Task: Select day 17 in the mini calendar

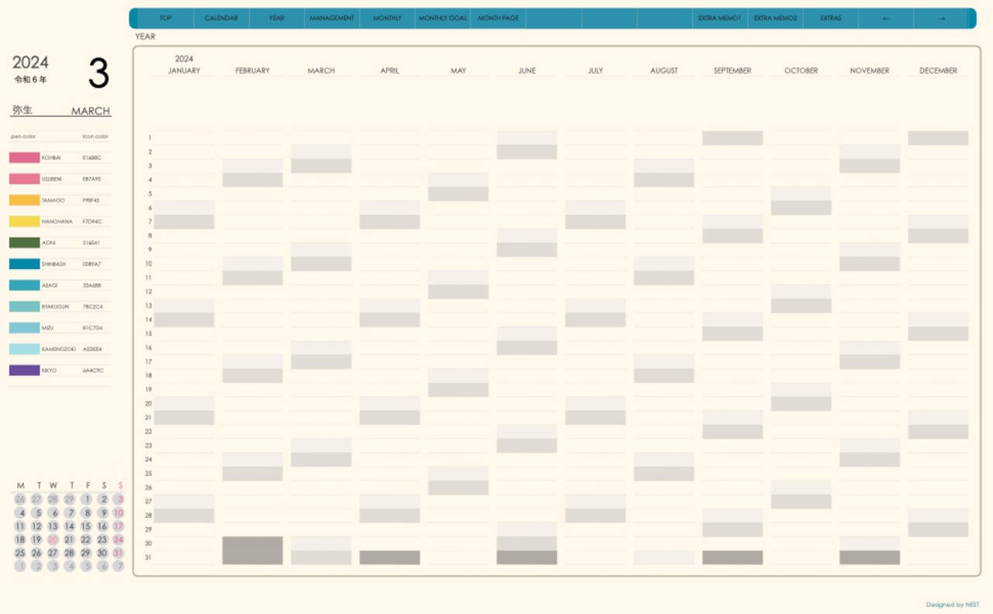Action: 119,526
